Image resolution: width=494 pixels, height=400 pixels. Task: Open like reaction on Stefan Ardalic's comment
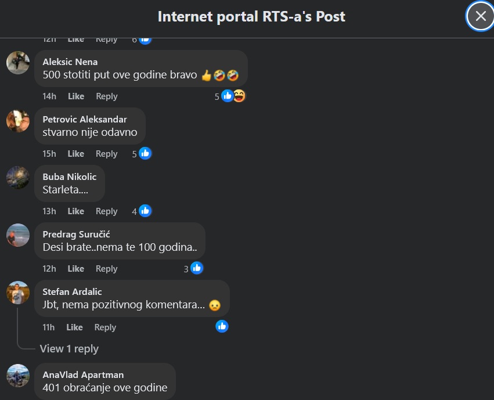[x=222, y=326]
